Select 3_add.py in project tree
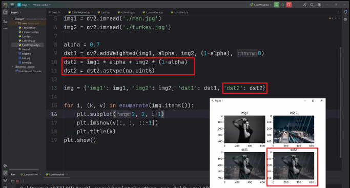The height and width of the screenshot is (188, 350). click(x=25, y=36)
